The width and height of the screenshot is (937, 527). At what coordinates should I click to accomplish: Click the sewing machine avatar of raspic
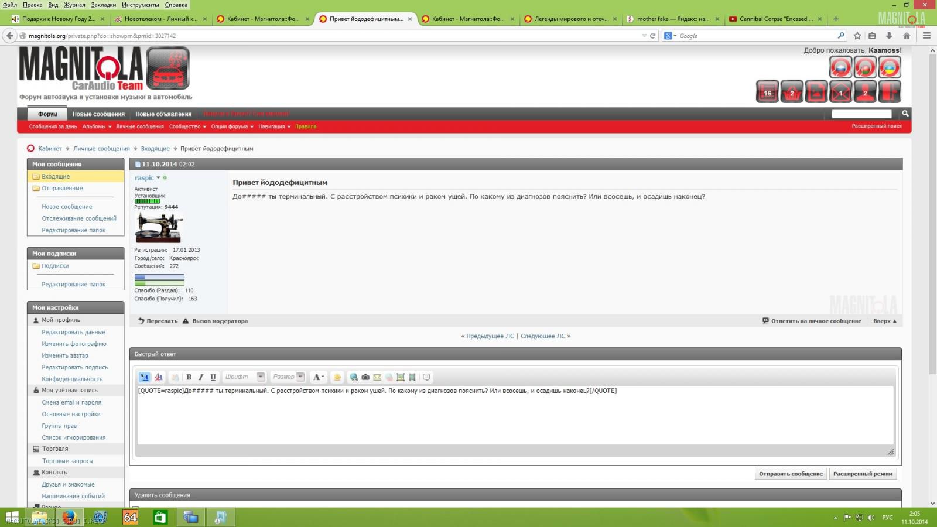point(159,228)
